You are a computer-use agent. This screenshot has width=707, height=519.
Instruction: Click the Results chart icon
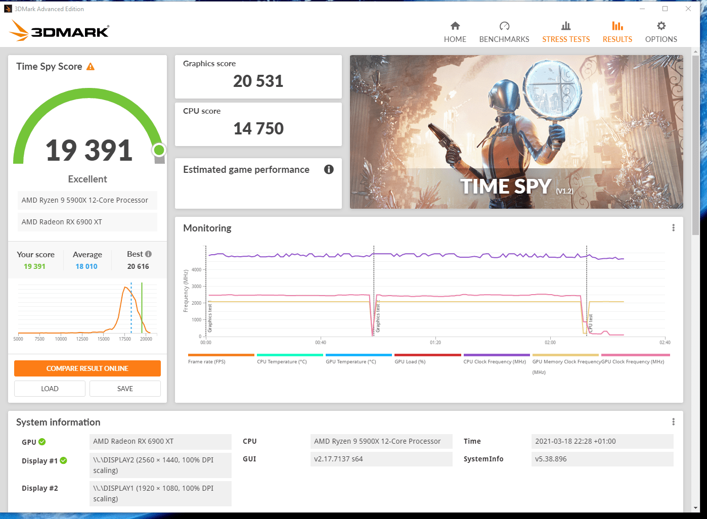(617, 26)
